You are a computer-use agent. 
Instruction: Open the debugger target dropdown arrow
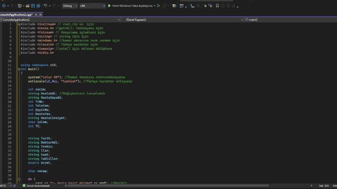click(x=155, y=6)
